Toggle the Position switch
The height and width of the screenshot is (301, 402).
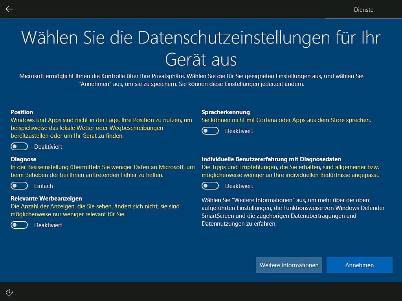point(19,147)
